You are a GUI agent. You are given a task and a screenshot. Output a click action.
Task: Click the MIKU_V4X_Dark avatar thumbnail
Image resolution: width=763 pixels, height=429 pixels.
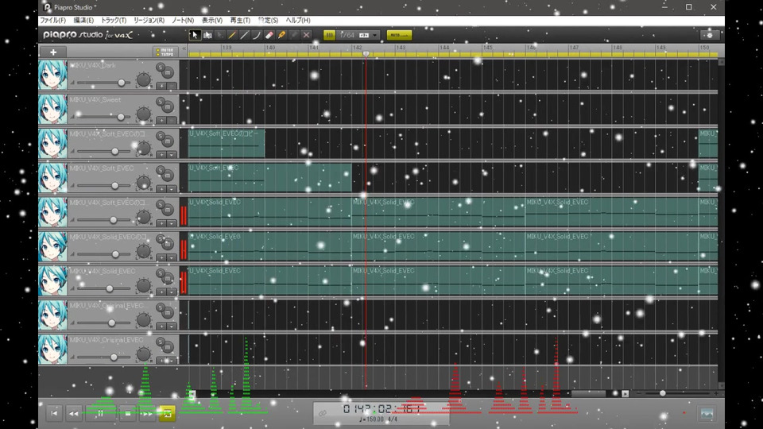pos(52,75)
